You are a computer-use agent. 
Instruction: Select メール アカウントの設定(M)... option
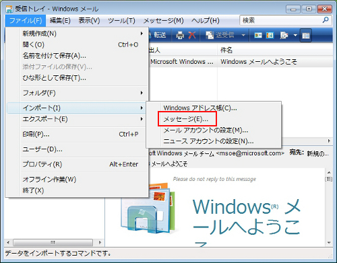(214, 130)
